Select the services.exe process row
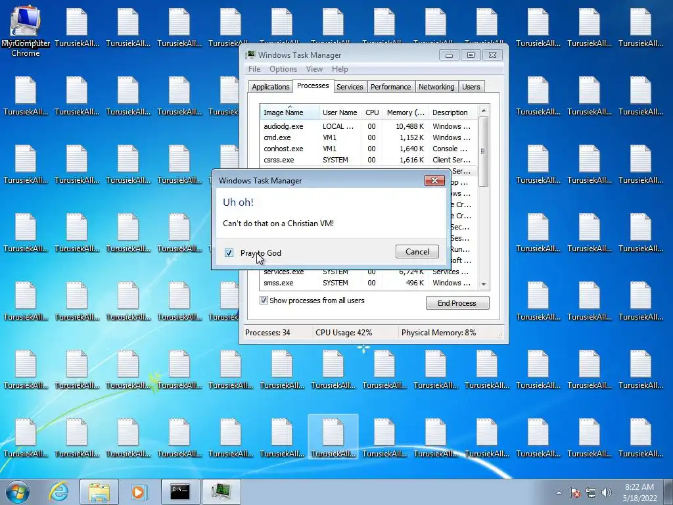The height and width of the screenshot is (505, 673). (x=368, y=272)
